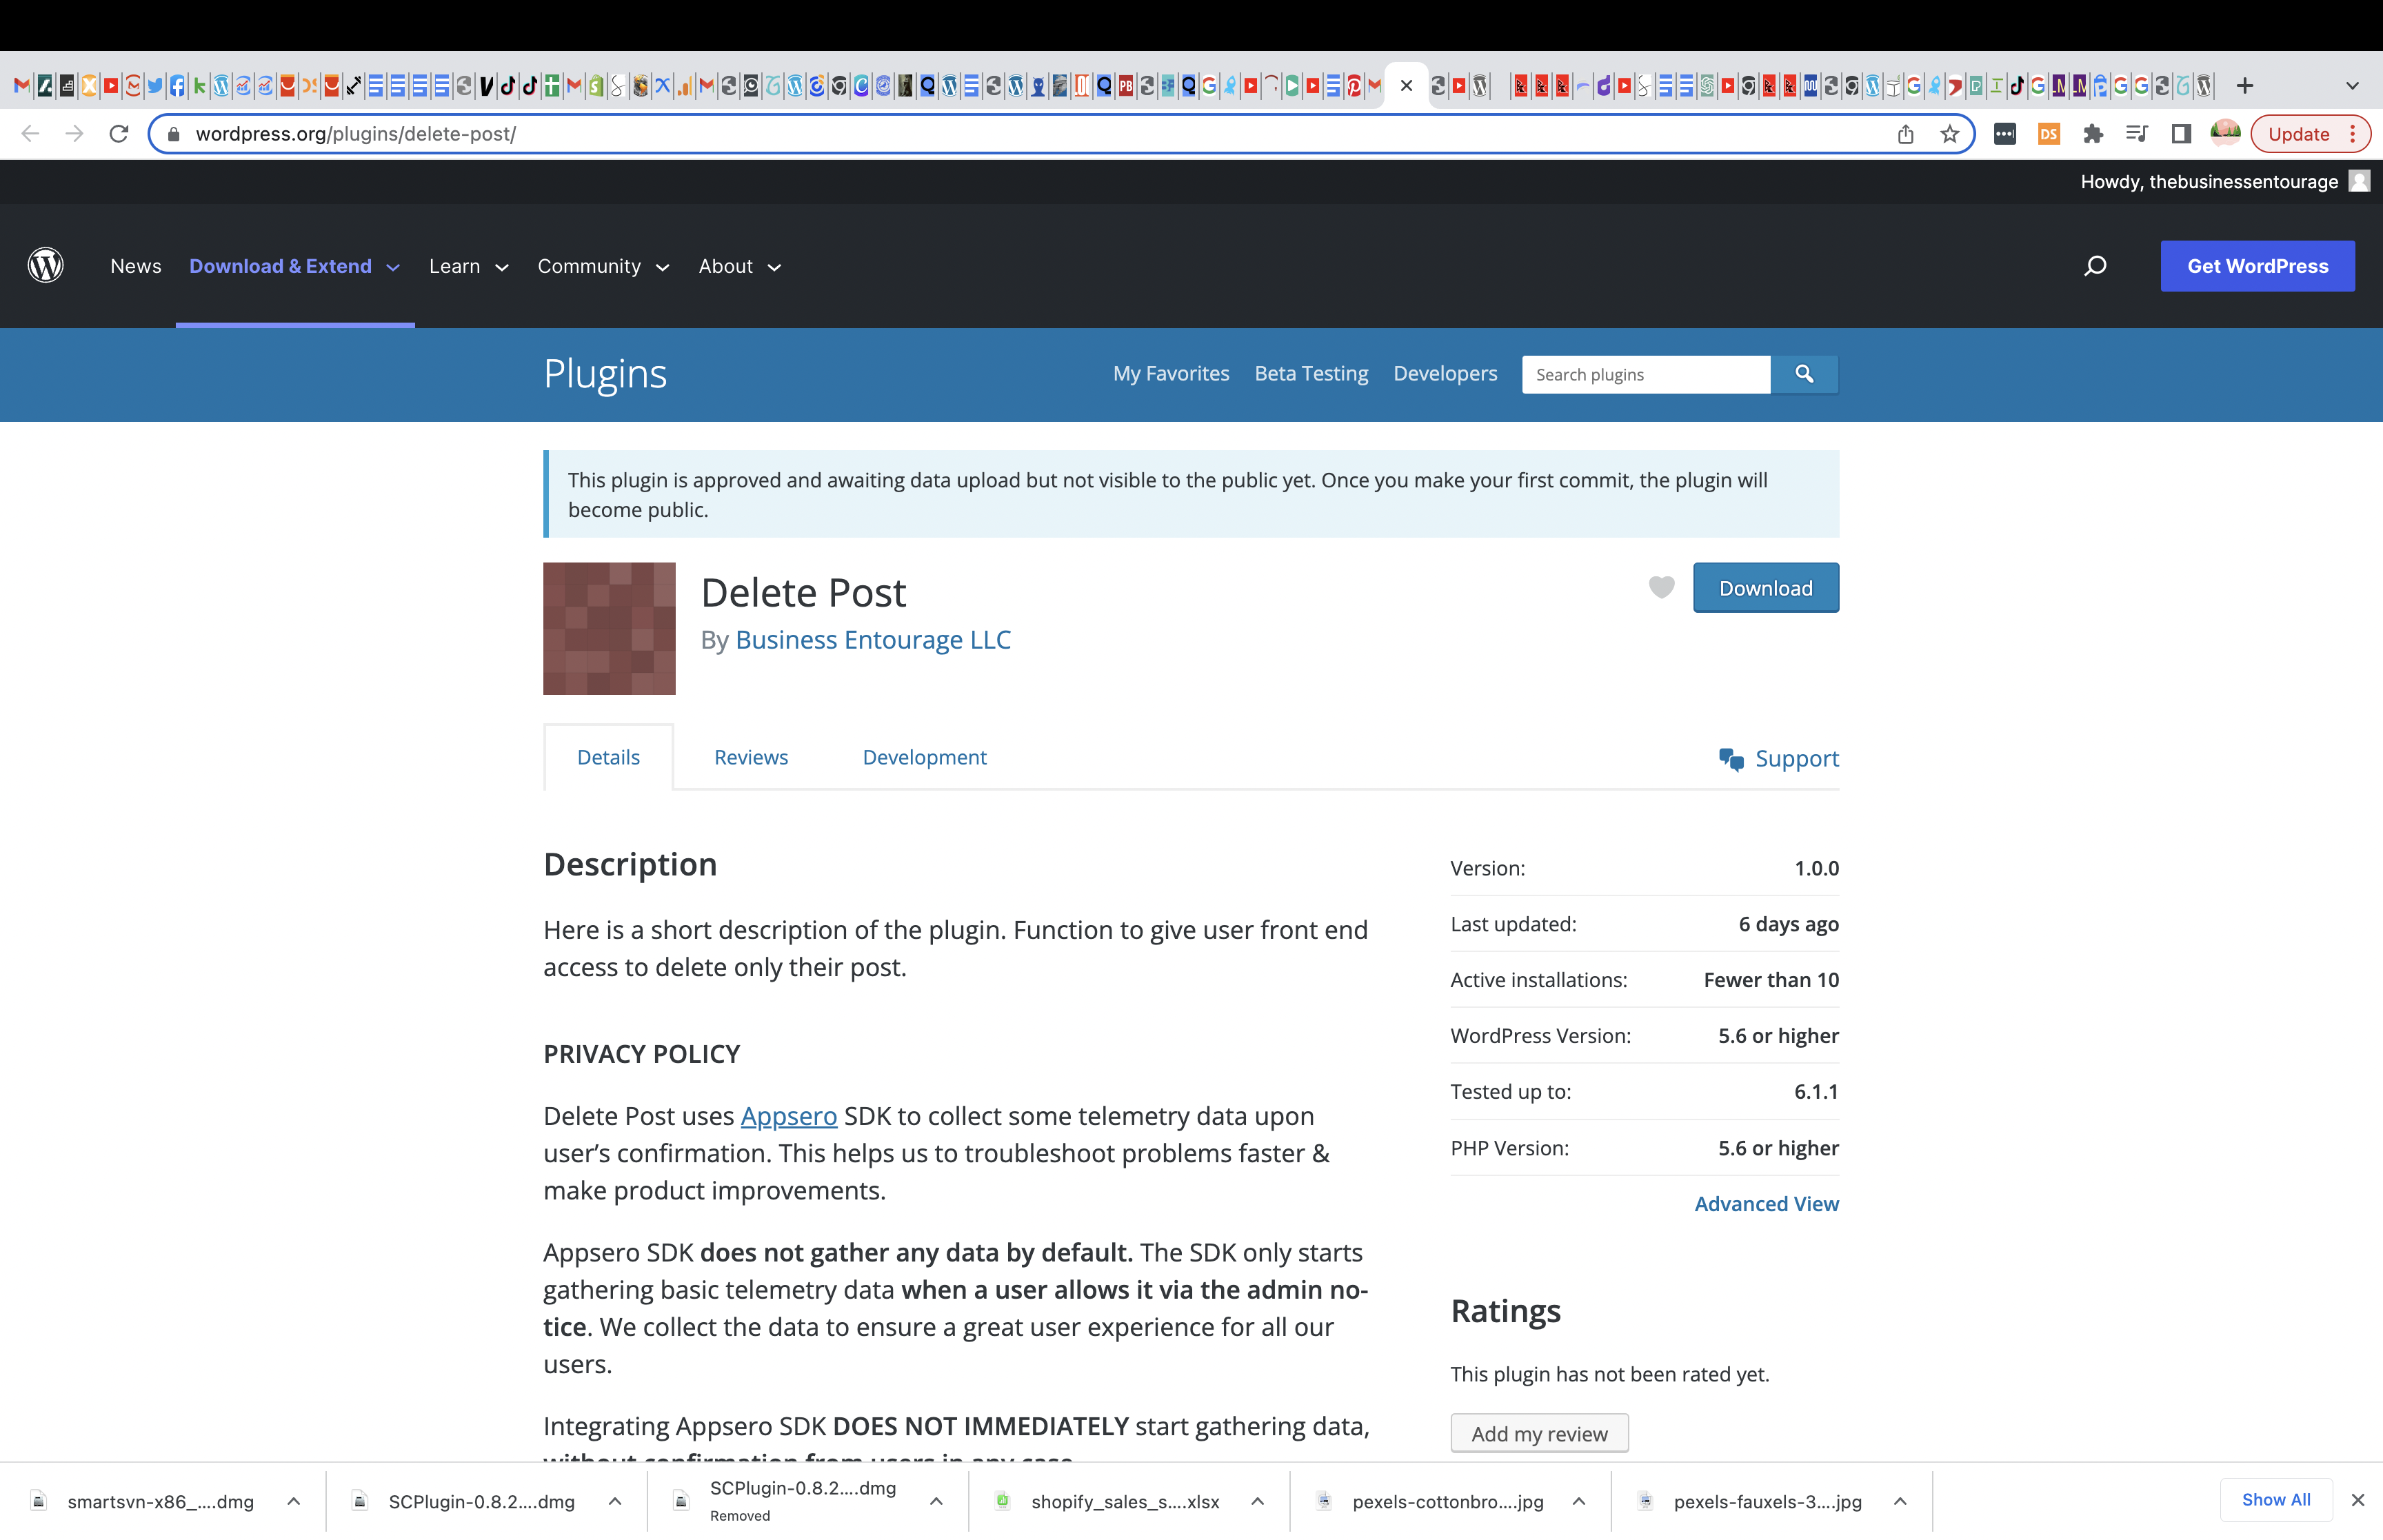2383x1540 pixels.
Task: Click the share page icon in address bar
Action: click(1906, 134)
